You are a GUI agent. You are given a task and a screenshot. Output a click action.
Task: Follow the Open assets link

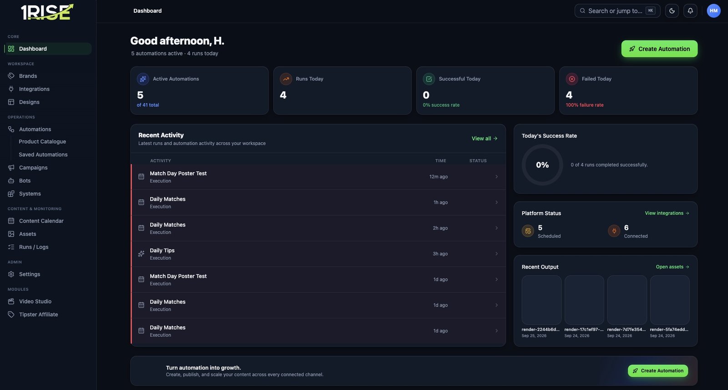(x=672, y=267)
